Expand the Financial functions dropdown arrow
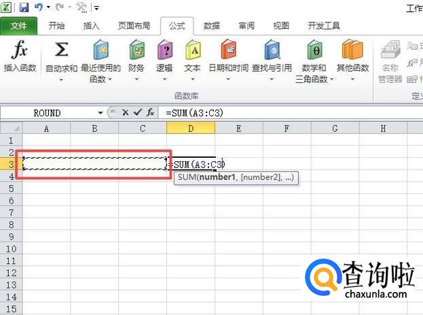Image resolution: width=423 pixels, height=315 pixels. coord(136,79)
